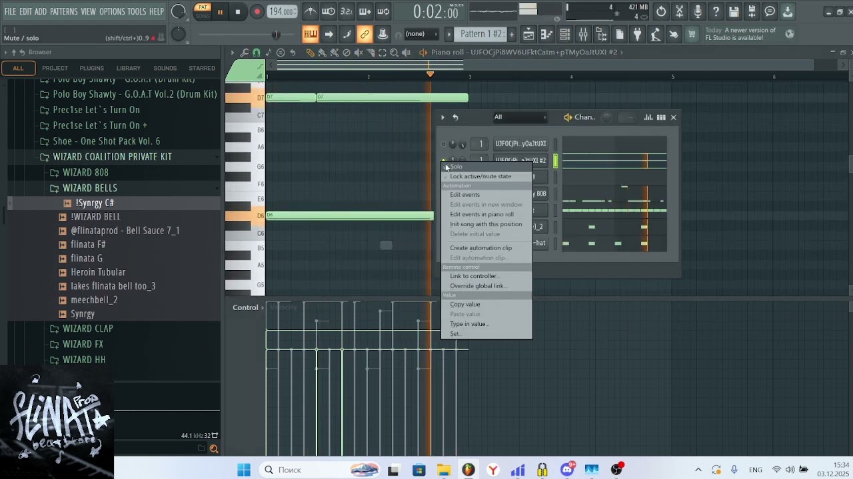Screen dimensions: 853x479
Task: Open the channel rack All filter dropdown
Action: coord(519,117)
